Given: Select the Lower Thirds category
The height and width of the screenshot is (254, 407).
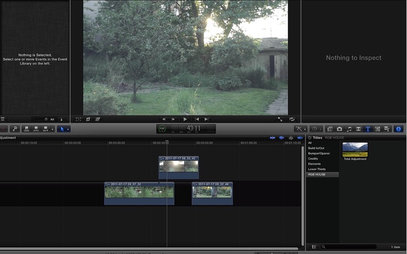Looking at the screenshot, I should [x=316, y=169].
